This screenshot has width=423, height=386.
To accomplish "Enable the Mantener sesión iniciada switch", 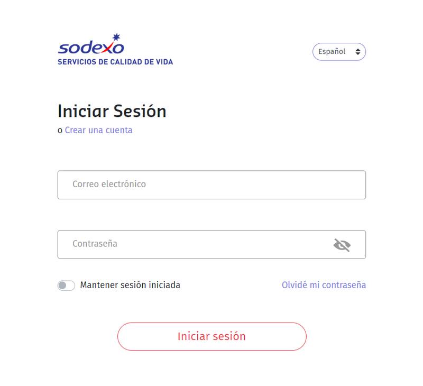I will click(66, 286).
